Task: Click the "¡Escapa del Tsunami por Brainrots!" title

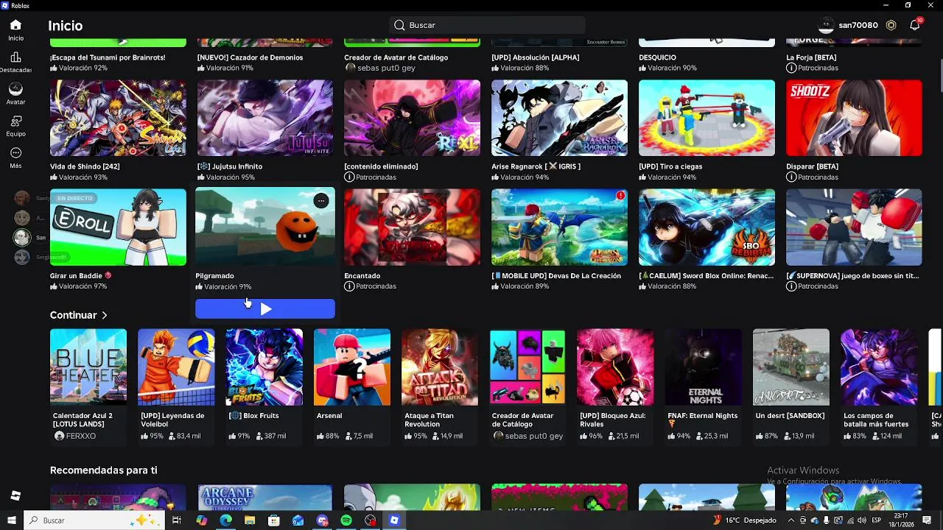Action: pyautogui.click(x=108, y=57)
